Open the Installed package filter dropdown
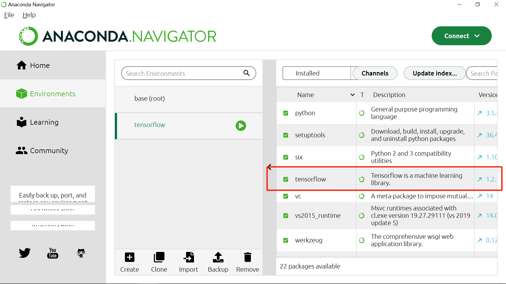 (x=317, y=73)
